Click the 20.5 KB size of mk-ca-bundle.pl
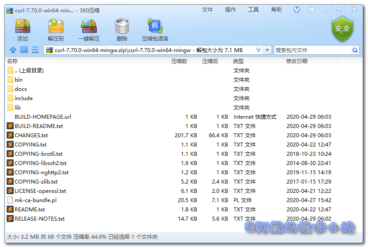The height and width of the screenshot is (248, 368). (x=187, y=200)
